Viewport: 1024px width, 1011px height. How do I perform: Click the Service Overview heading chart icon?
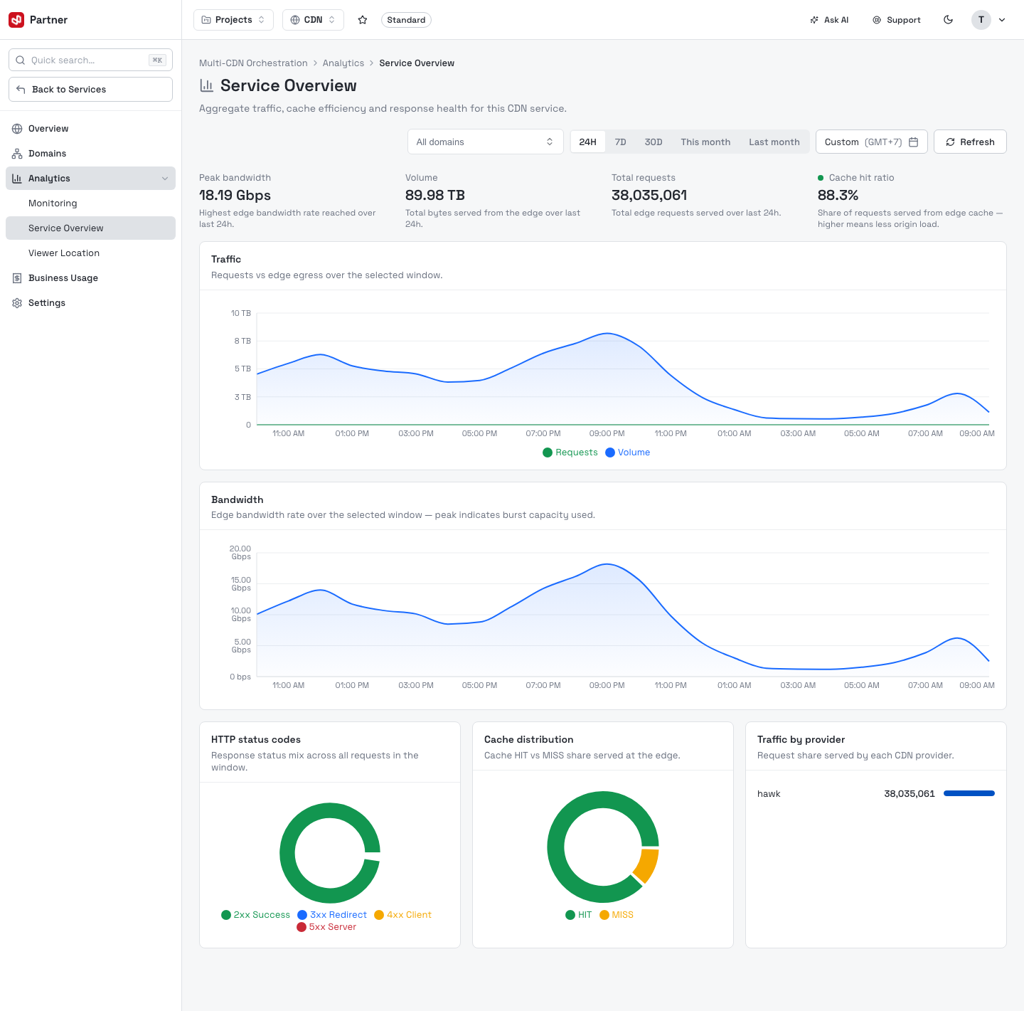coord(207,86)
